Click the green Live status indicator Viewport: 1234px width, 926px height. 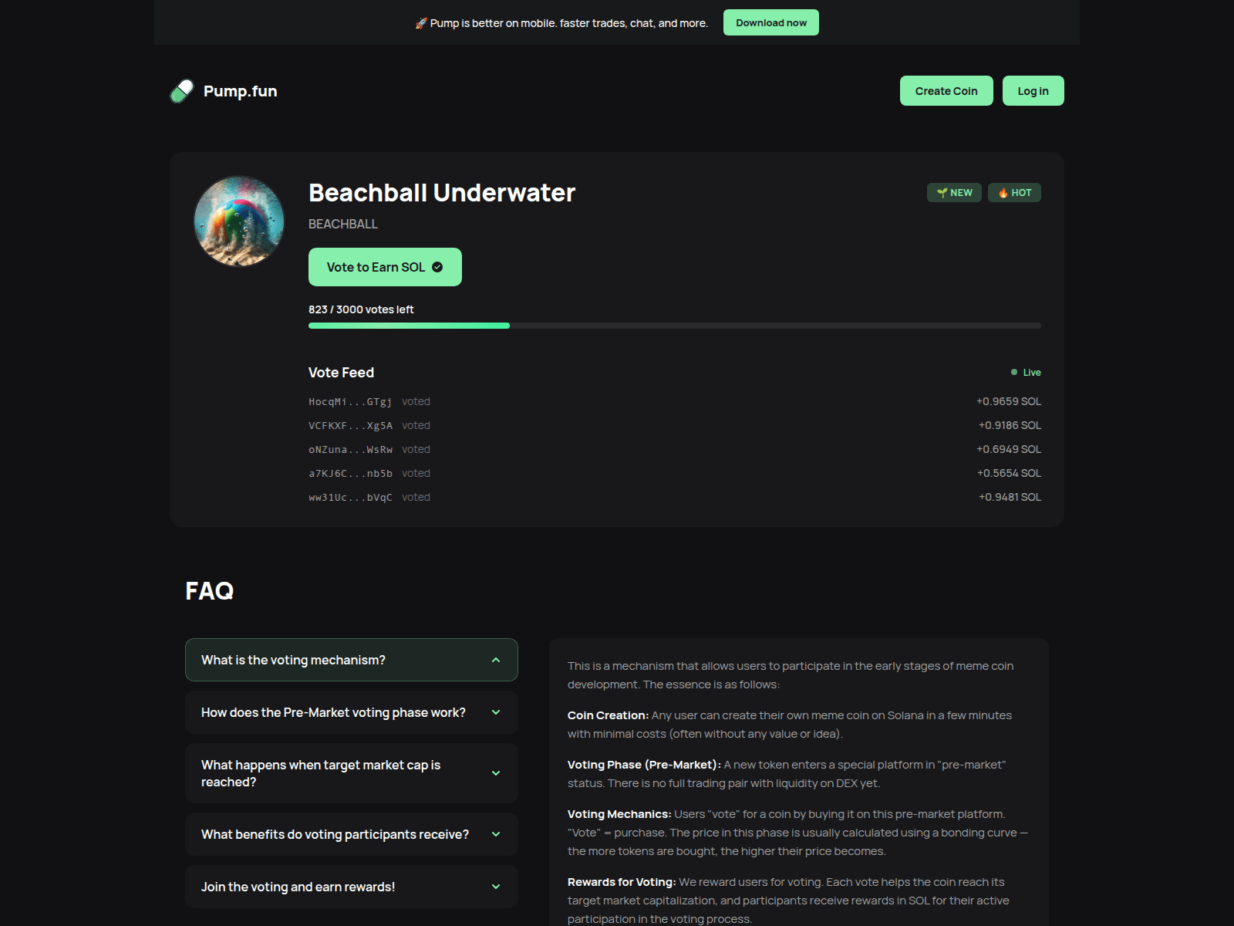point(1026,373)
